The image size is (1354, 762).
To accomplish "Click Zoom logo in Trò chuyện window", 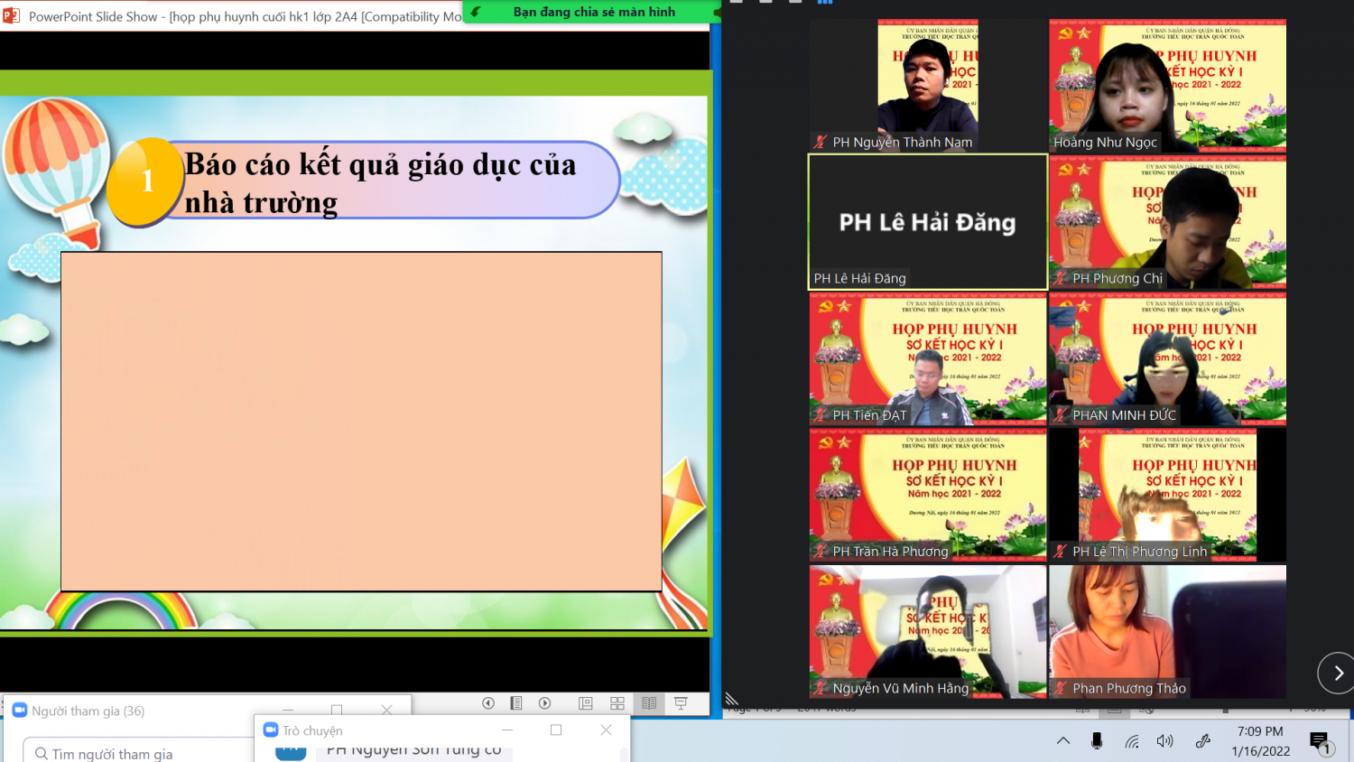I will pos(271,729).
